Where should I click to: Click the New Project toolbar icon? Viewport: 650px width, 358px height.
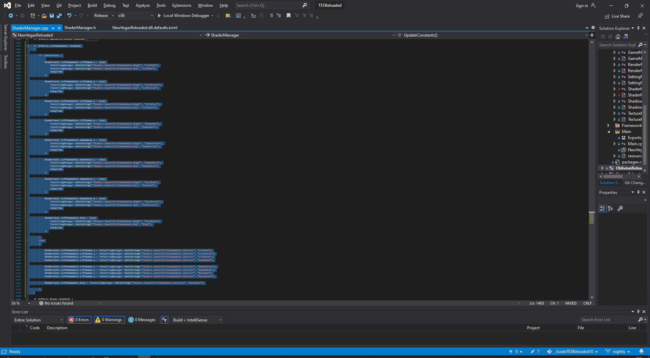click(x=32, y=16)
